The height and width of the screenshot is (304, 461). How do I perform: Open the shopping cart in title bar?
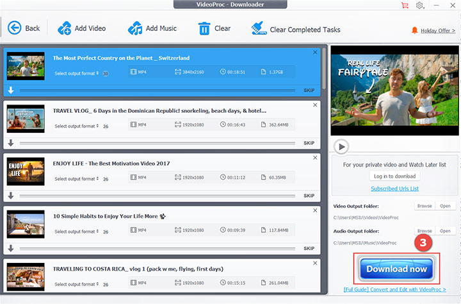(x=405, y=6)
